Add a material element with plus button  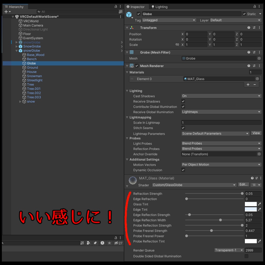coord(248,85)
